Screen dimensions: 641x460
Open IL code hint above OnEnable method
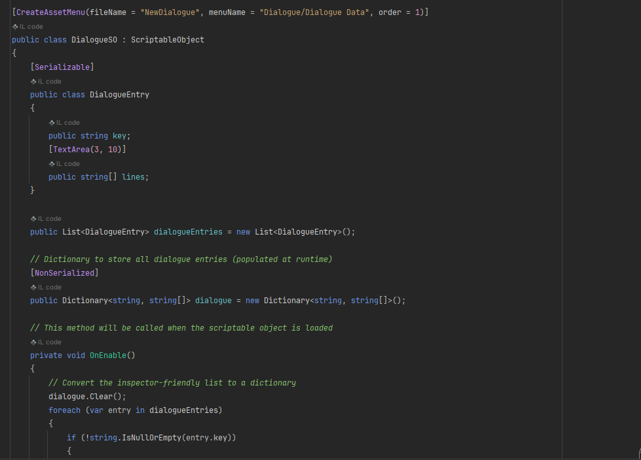tap(46, 342)
